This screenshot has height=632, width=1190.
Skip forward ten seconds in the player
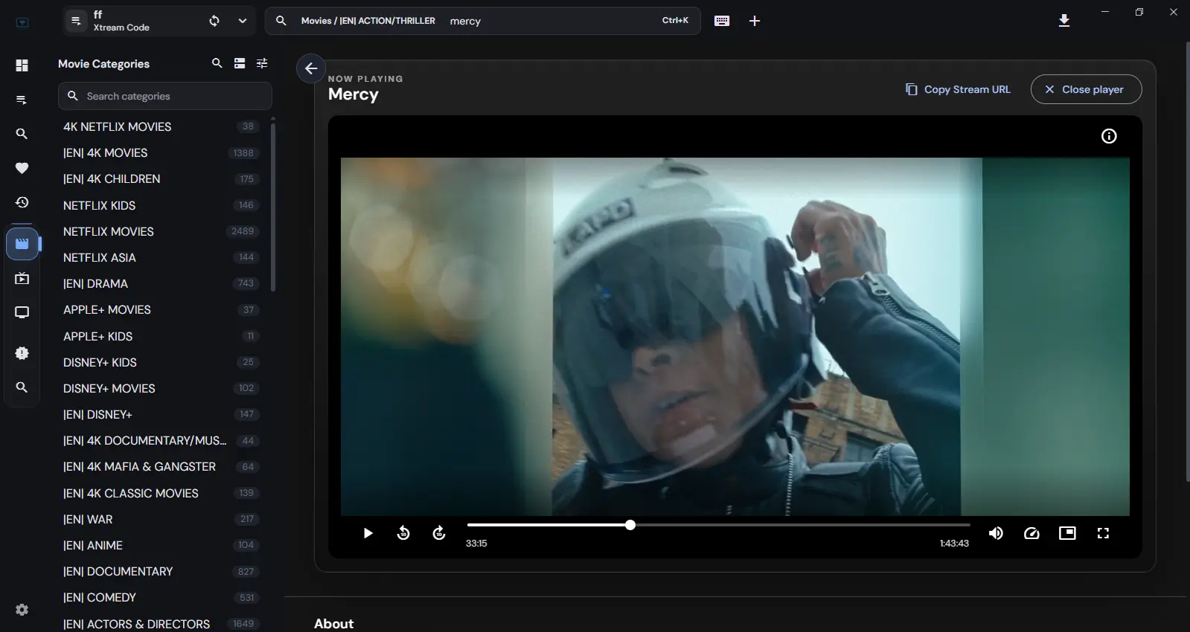(x=439, y=533)
